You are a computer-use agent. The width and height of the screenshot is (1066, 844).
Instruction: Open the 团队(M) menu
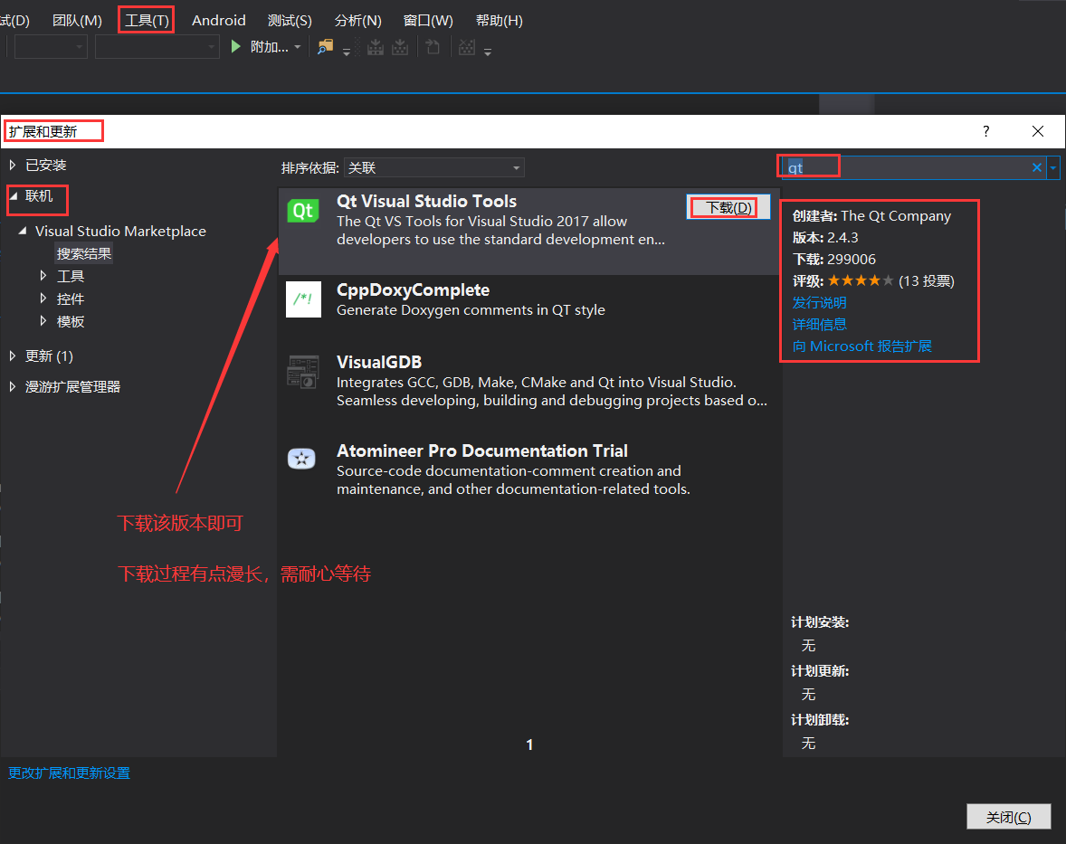[x=77, y=21]
